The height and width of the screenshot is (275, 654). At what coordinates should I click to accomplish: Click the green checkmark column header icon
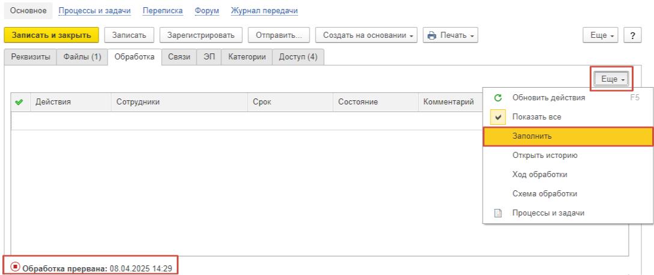pos(19,102)
